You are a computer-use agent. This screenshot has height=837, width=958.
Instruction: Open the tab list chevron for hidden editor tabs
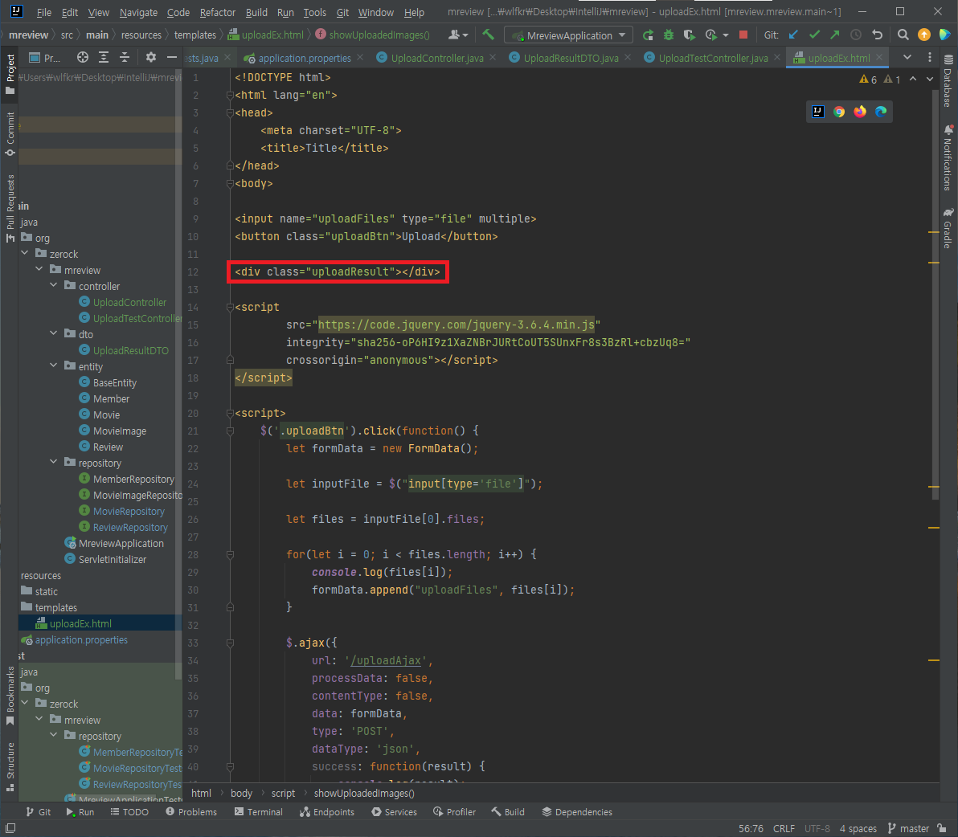[907, 57]
